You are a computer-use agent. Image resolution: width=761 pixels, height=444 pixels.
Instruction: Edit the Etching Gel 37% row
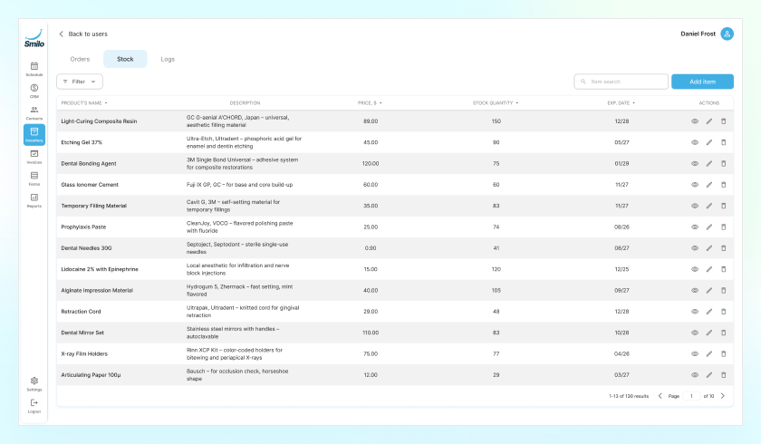point(709,142)
